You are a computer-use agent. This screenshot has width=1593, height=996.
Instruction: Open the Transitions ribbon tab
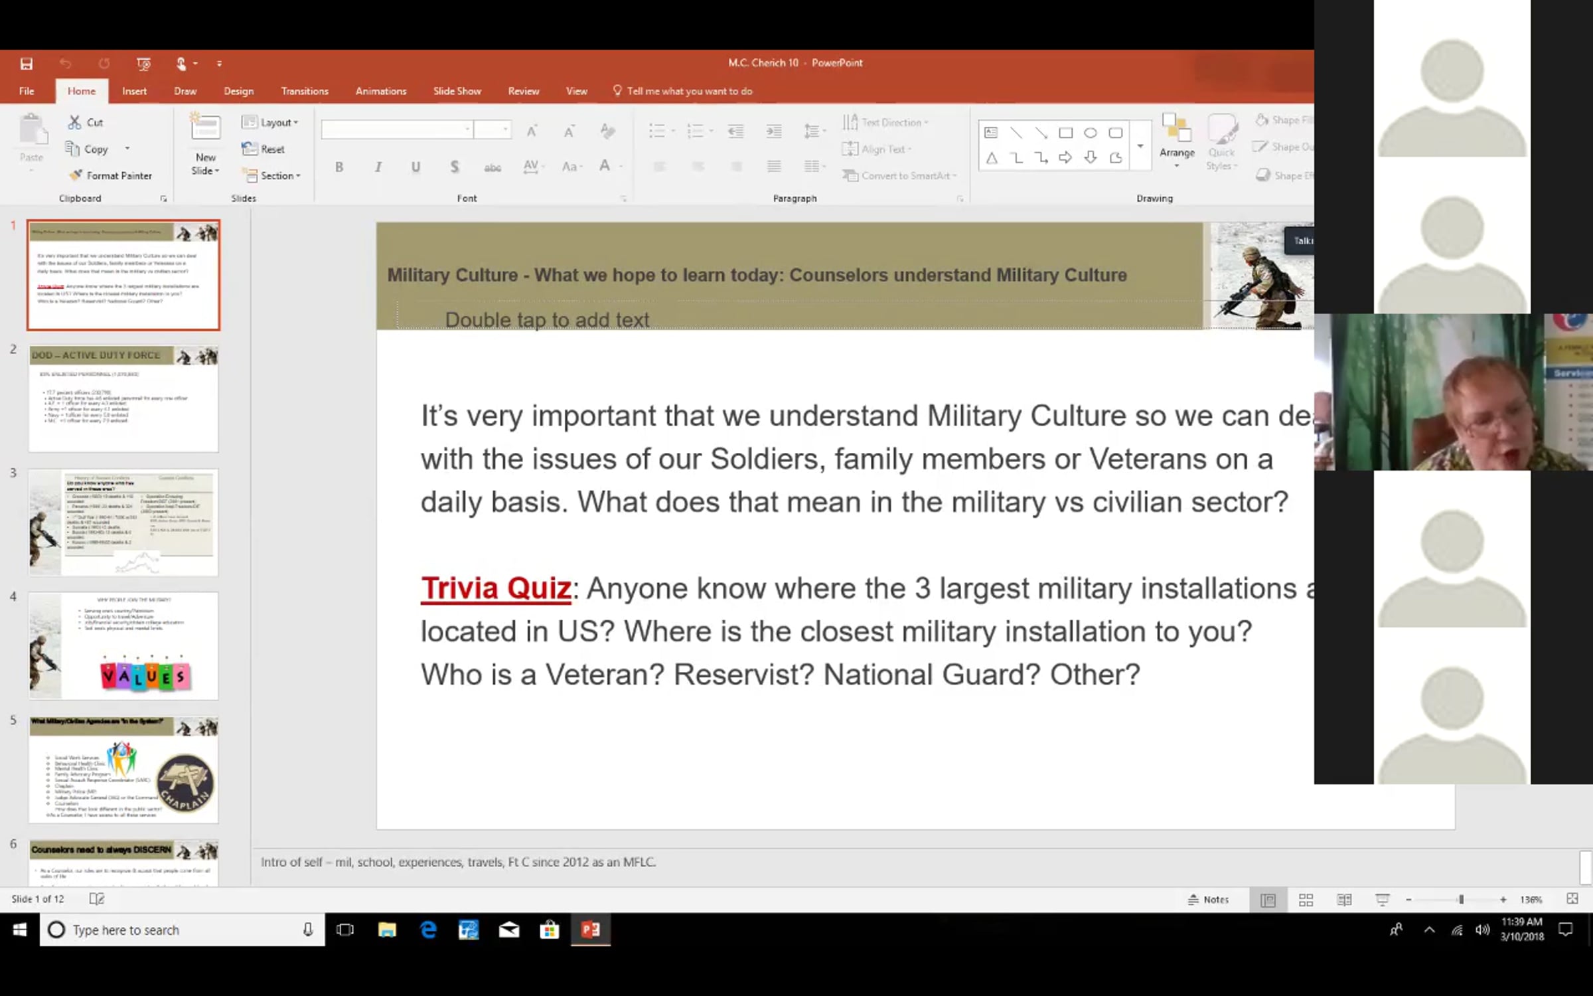(x=304, y=91)
